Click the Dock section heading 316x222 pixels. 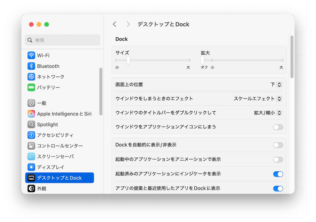[122, 39]
